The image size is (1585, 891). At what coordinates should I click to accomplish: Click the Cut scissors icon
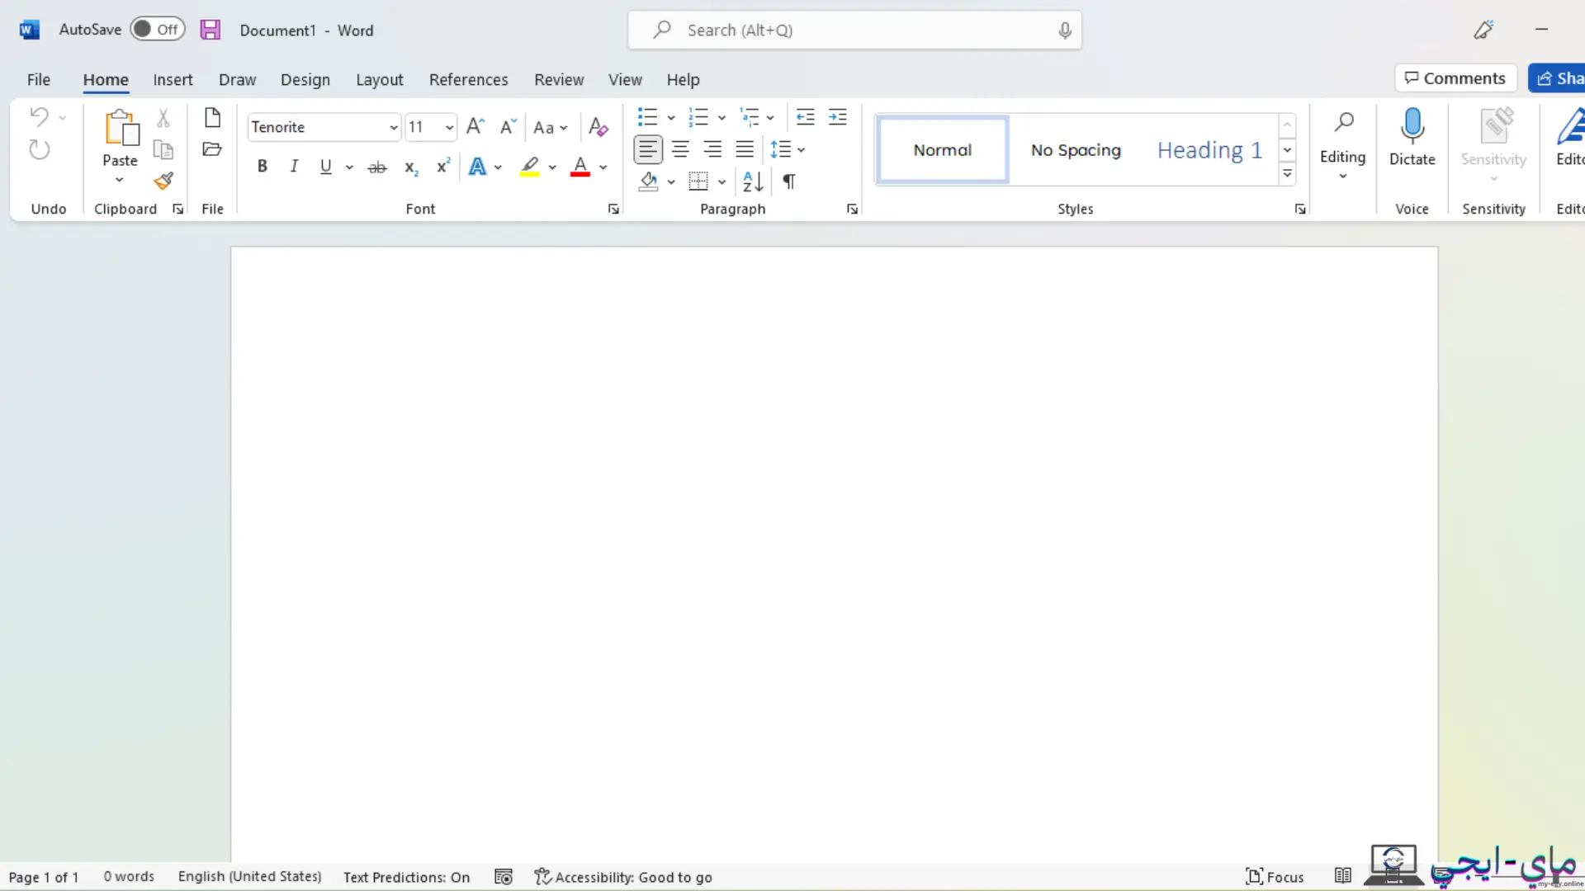(x=163, y=118)
